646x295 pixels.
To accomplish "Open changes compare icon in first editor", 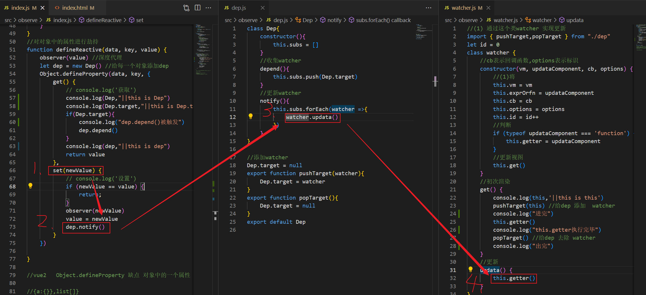I will [186, 8].
